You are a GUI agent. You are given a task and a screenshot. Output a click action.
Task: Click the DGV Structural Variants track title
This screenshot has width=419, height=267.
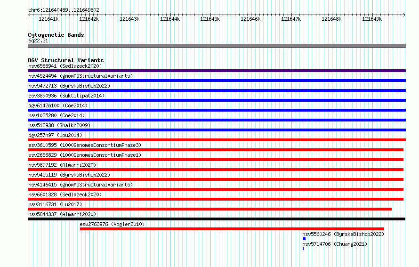66,60
